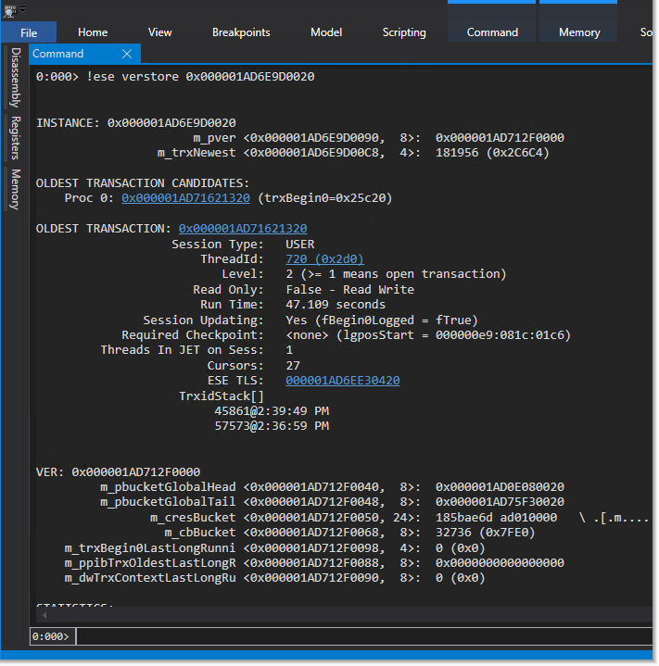Open the Model ribbon tab
The width and height of the screenshot is (659, 666).
(326, 32)
